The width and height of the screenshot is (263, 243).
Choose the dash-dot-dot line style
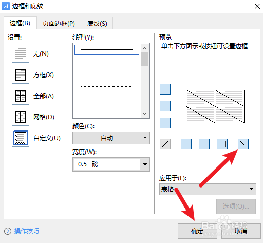[x=107, y=111]
